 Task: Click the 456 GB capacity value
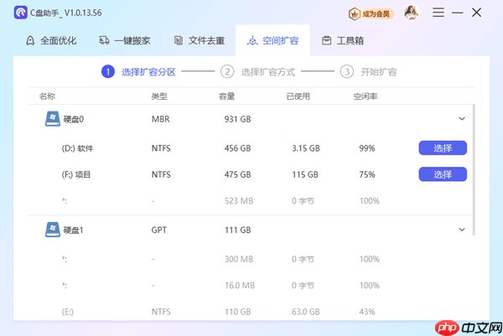point(238,148)
